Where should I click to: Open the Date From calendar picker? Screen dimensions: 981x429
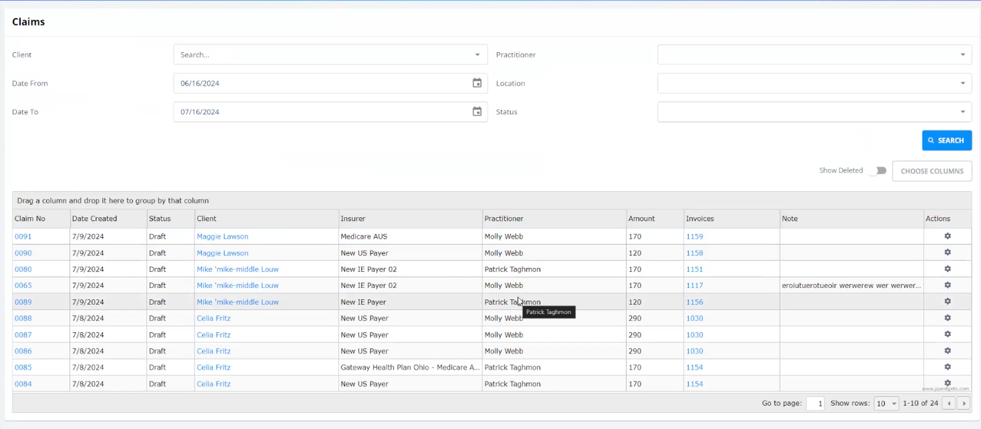477,84
